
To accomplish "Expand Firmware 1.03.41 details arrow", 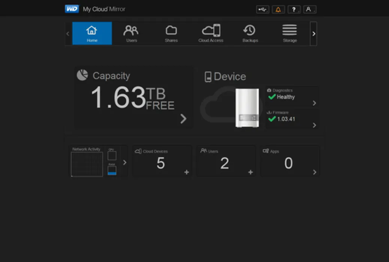I will click(314, 125).
